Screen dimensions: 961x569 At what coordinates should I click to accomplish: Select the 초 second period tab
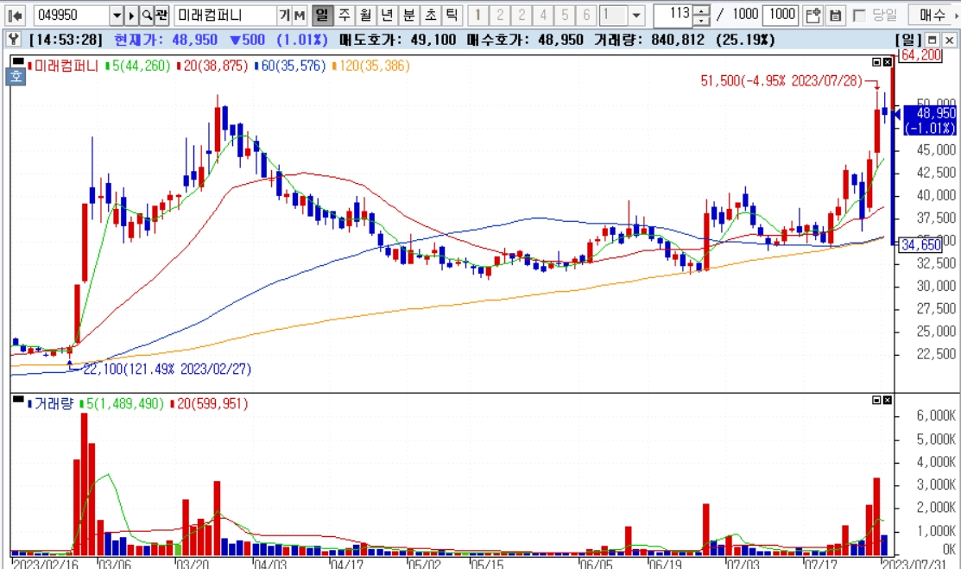tap(430, 16)
